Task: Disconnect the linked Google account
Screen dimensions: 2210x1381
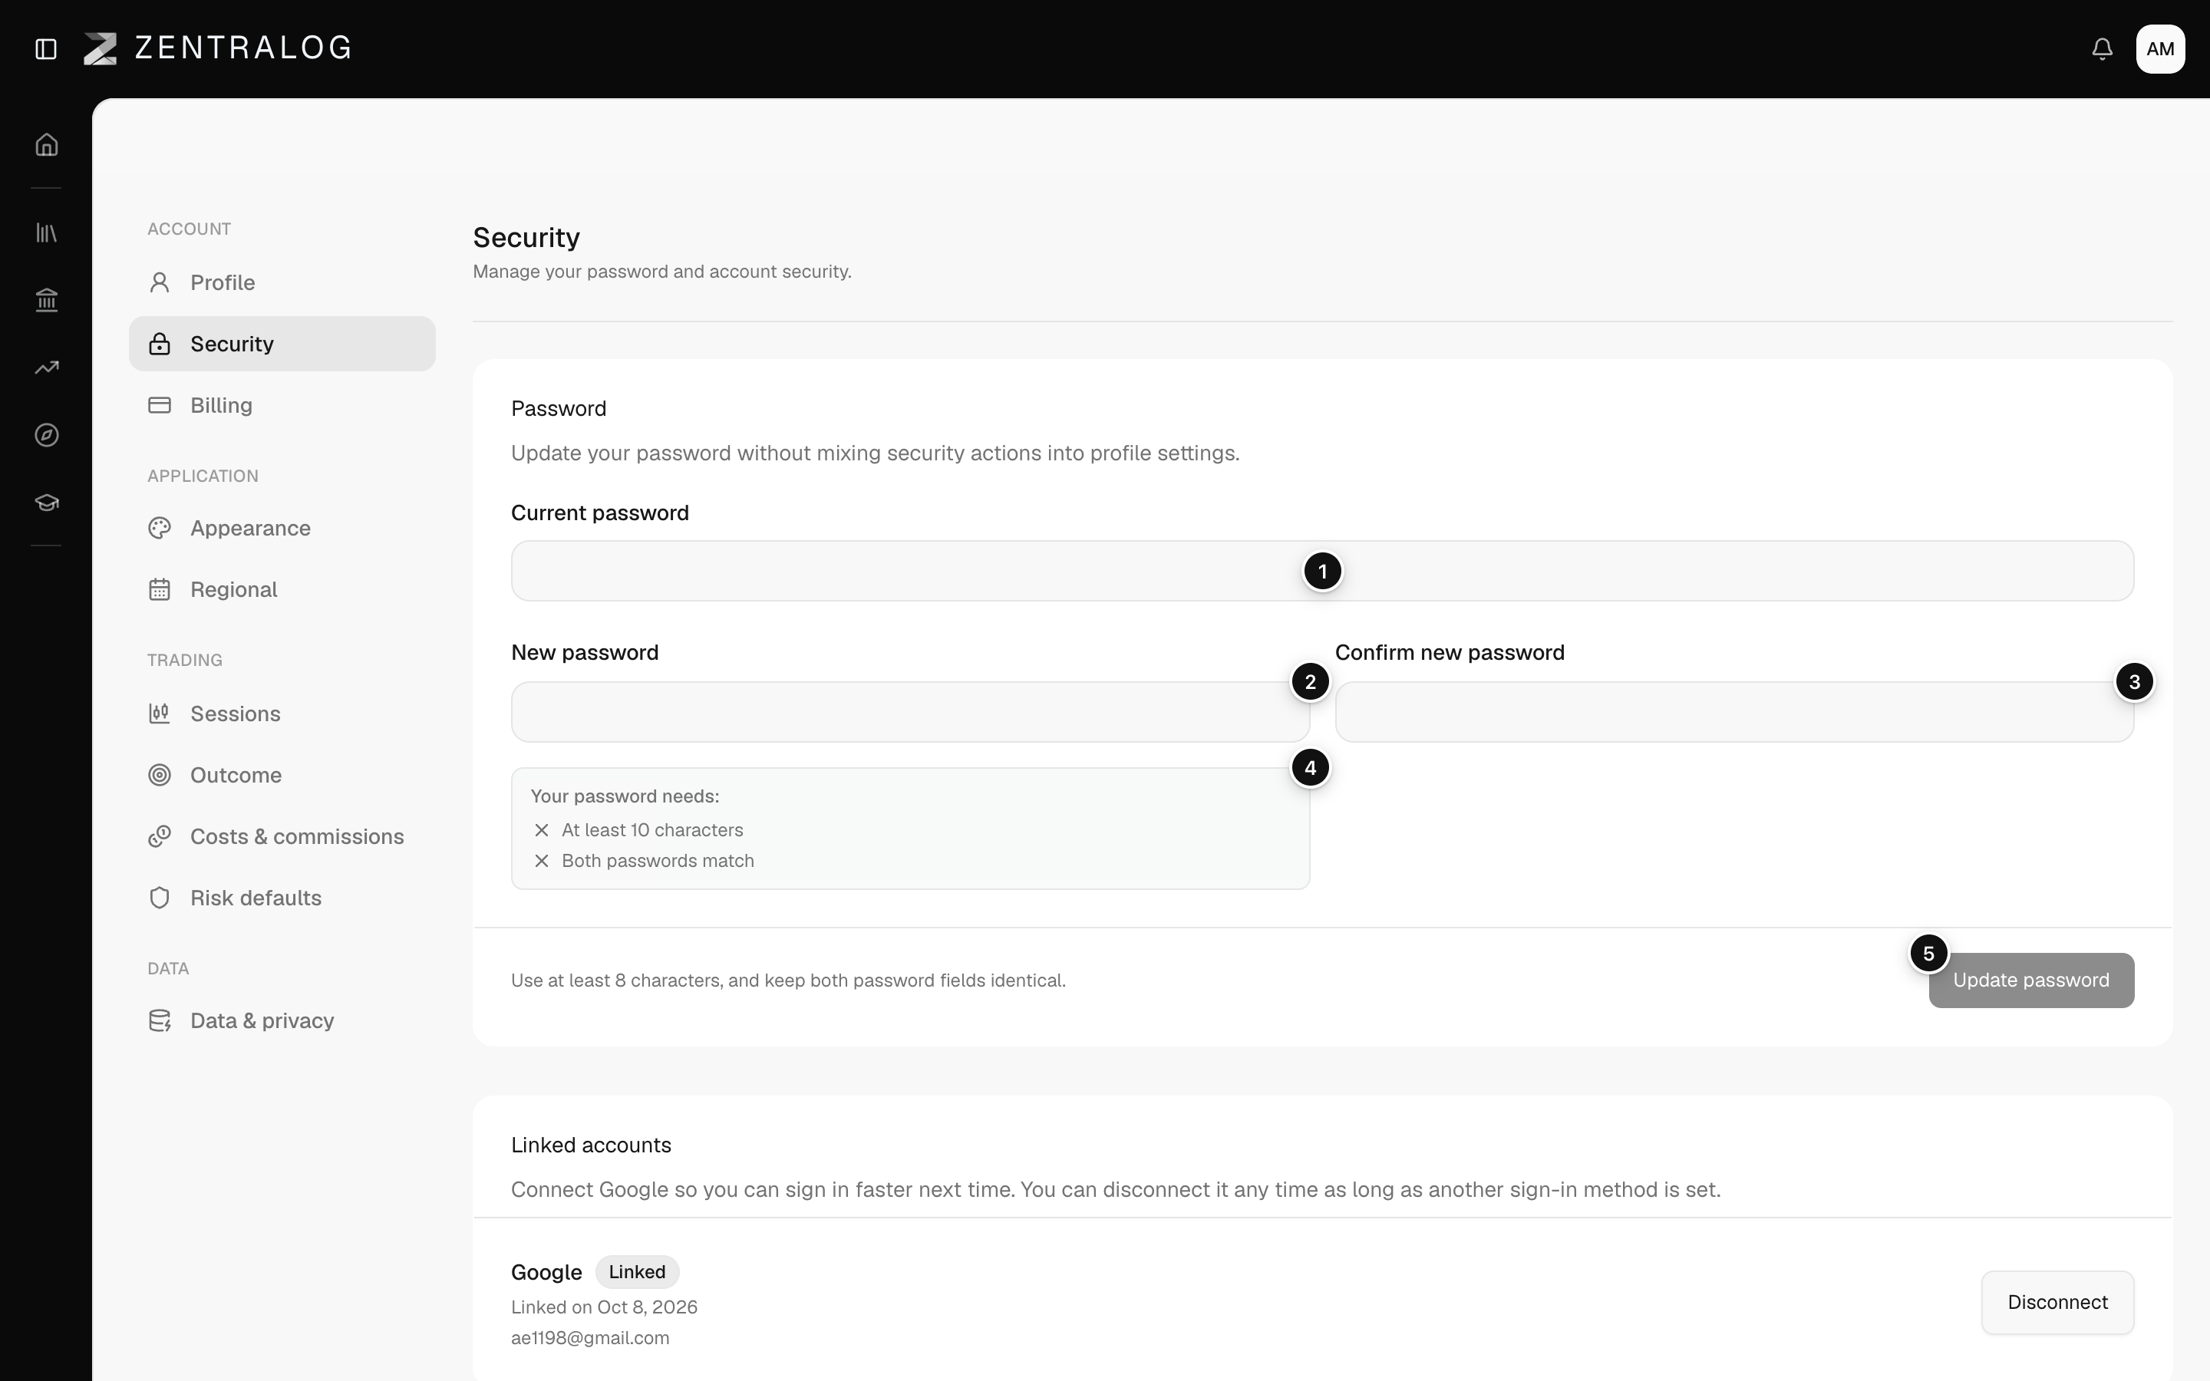Action: (x=2057, y=1303)
